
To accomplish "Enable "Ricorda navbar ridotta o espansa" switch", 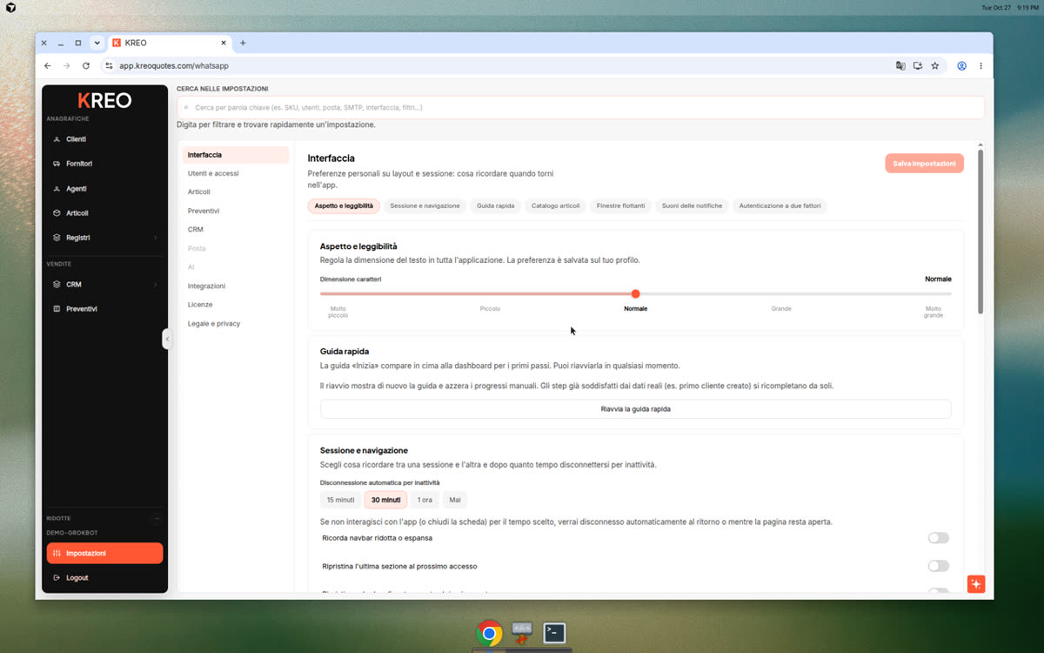I will click(x=939, y=538).
